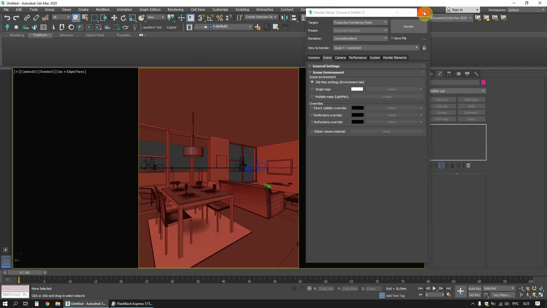Image resolution: width=547 pixels, height=308 pixels.
Task: Lock the View to Render setting
Action: click(424, 48)
